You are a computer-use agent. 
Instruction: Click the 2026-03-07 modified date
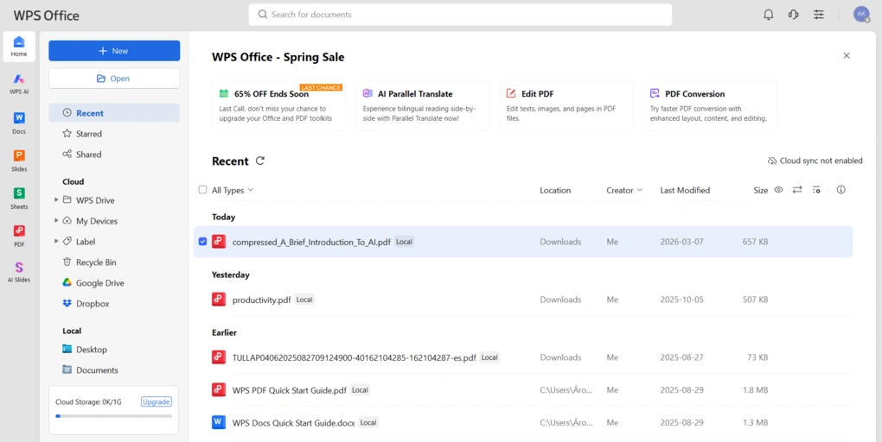coord(681,242)
